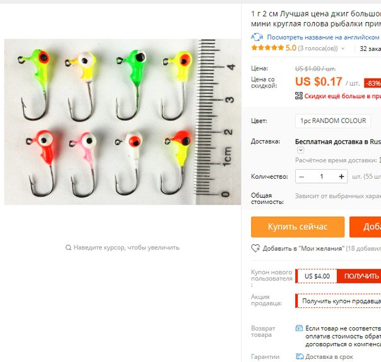The height and width of the screenshot is (362, 381).
Task: Click the -83% discount badge
Action: tap(373, 83)
